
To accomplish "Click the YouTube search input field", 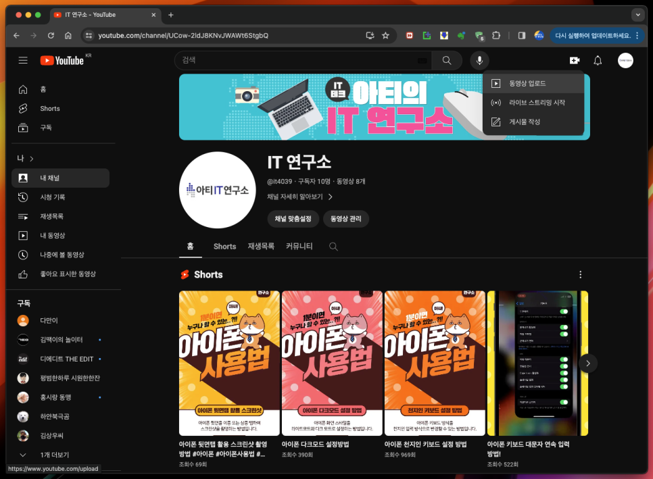I will [303, 60].
